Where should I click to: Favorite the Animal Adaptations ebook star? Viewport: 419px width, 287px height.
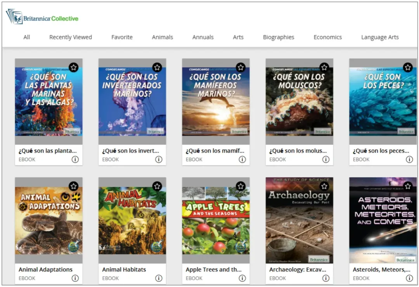(73, 186)
